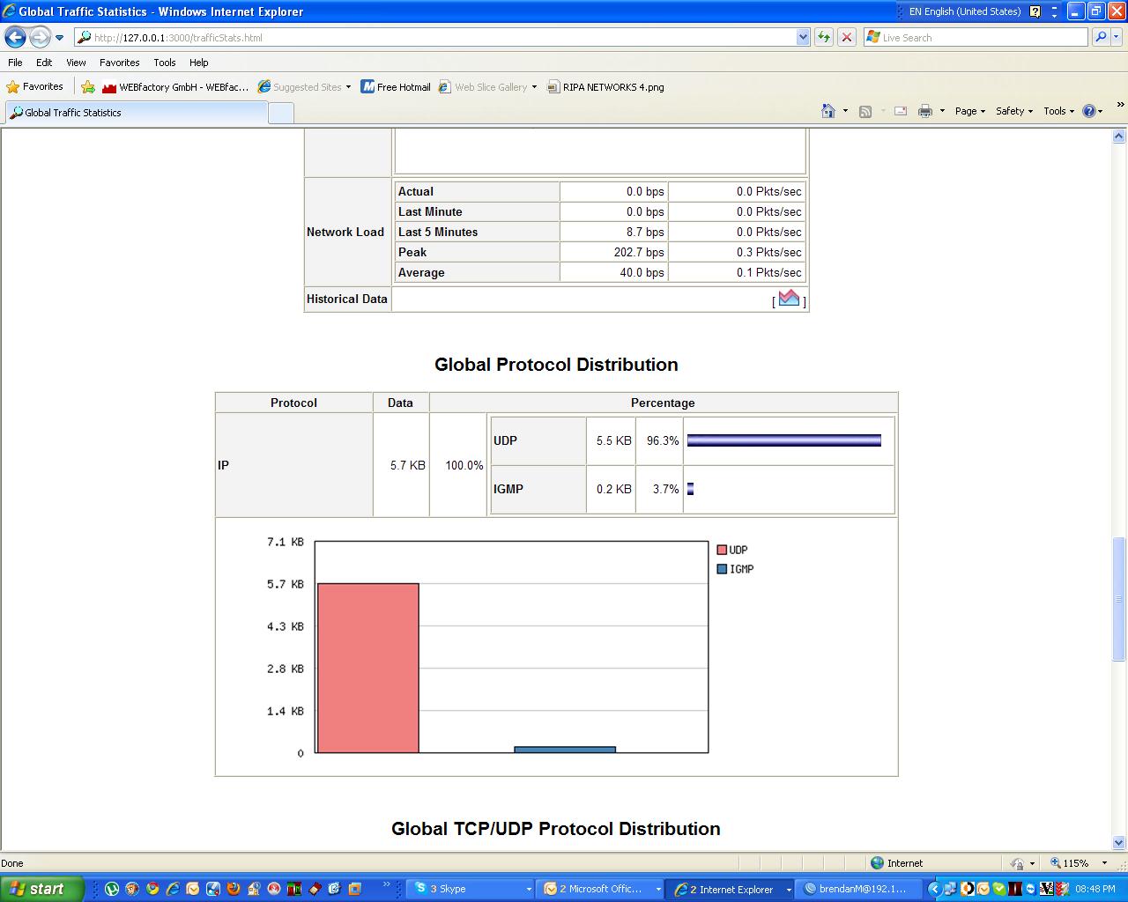Open RIPA NETWORKS 4.png favorite

[x=605, y=87]
